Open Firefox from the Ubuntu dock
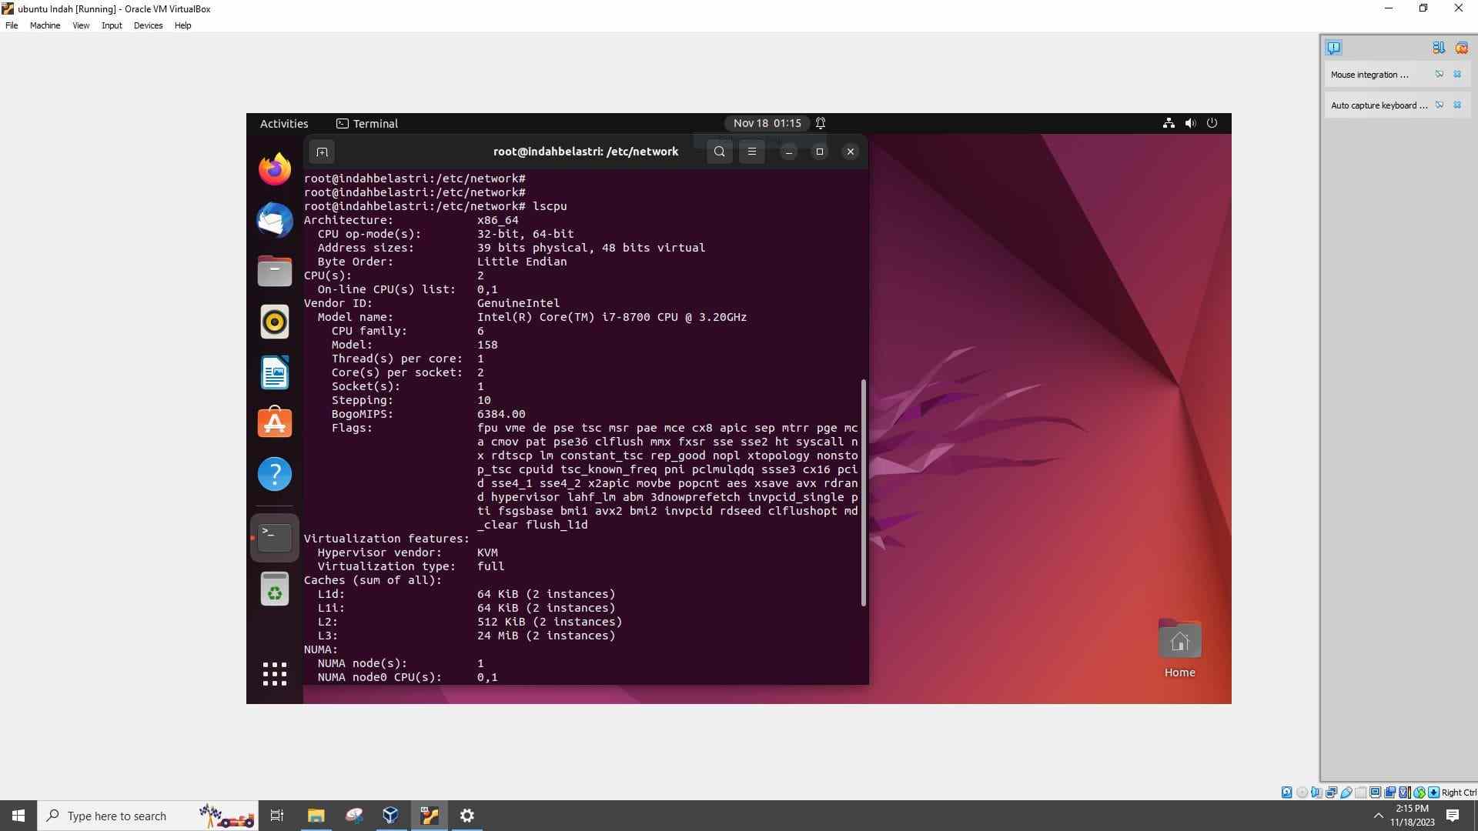The width and height of the screenshot is (1478, 831). 275,169
